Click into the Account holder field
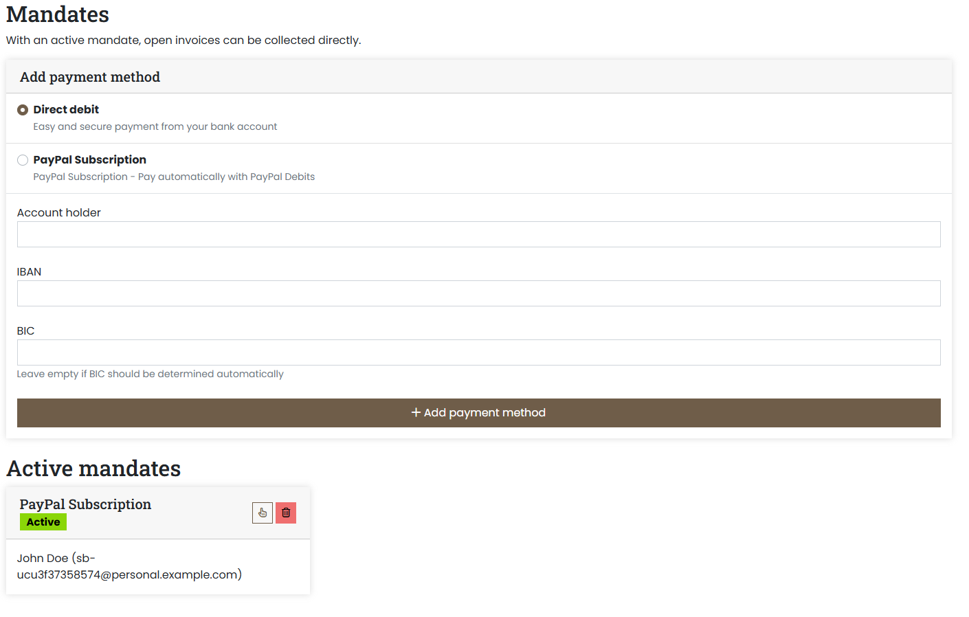This screenshot has width=969, height=617. coord(478,234)
